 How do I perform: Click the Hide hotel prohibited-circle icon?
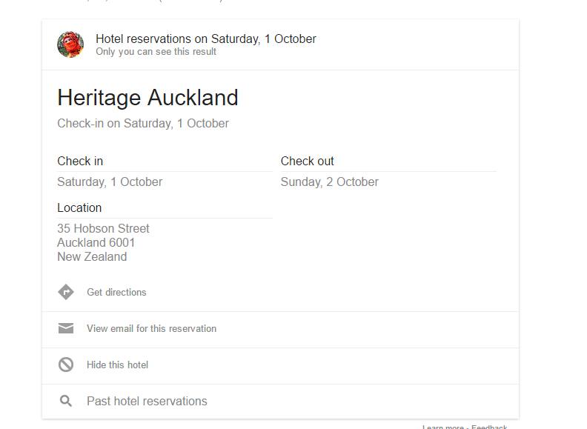[66, 365]
